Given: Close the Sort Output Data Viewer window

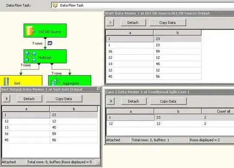Looking at the screenshot, I should pyautogui.click(x=98, y=89).
